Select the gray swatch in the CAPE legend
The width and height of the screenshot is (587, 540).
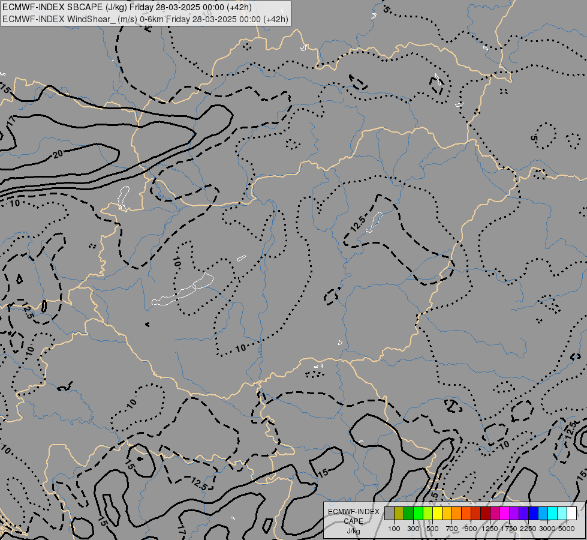pos(389,513)
